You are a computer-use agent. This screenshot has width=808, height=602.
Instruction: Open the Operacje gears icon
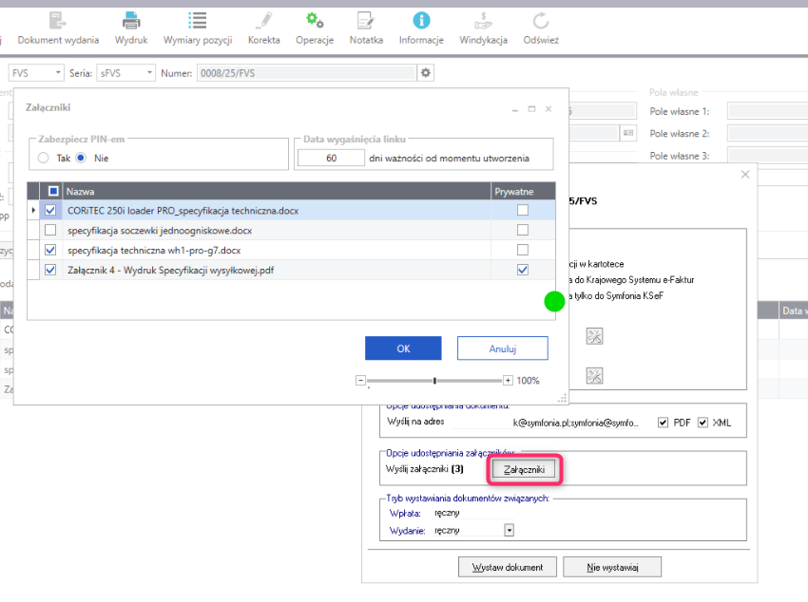point(314,20)
